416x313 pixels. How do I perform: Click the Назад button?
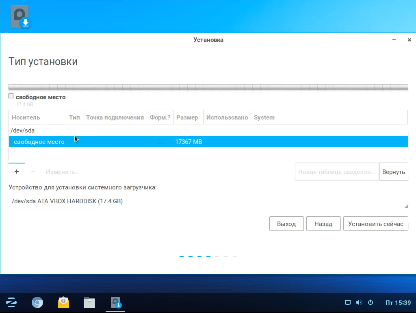(323, 224)
